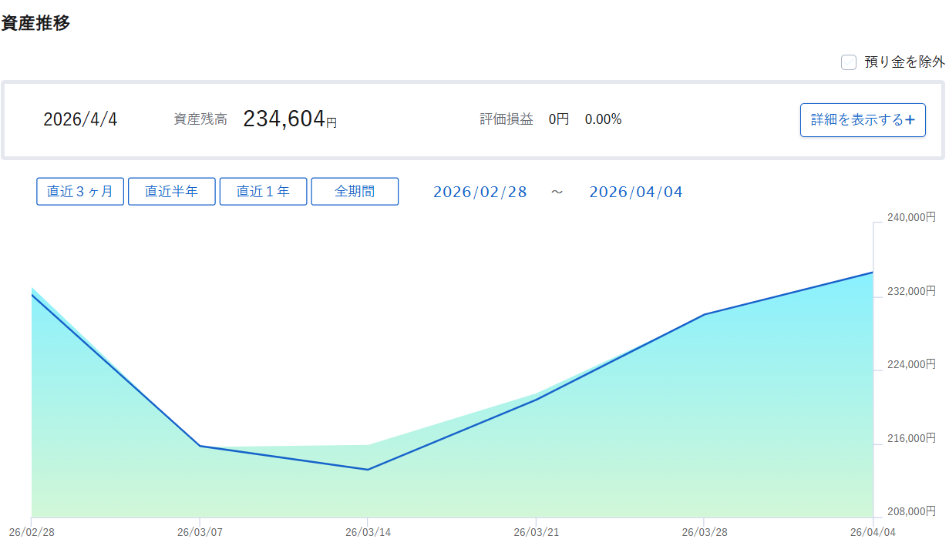Click the 26/03/14 x-axis date label
Viewport: 949px width, 539px height.
pos(368,531)
